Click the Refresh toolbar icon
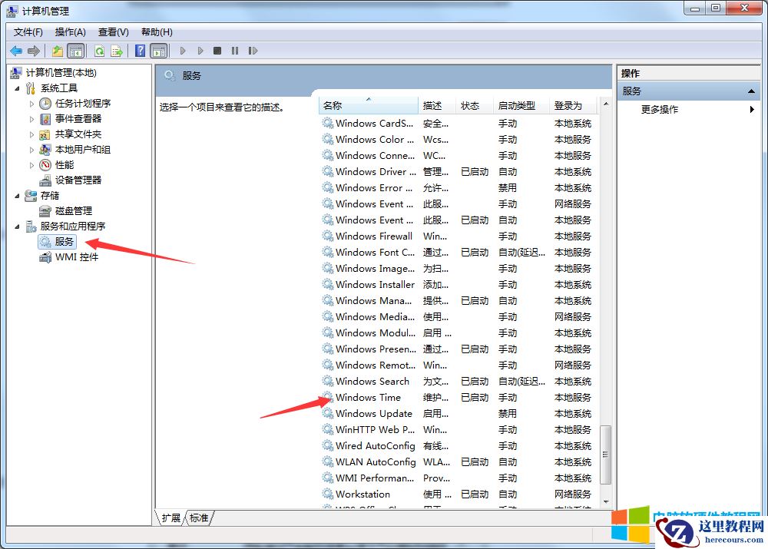Screen dimensions: 768x549 tap(99, 51)
